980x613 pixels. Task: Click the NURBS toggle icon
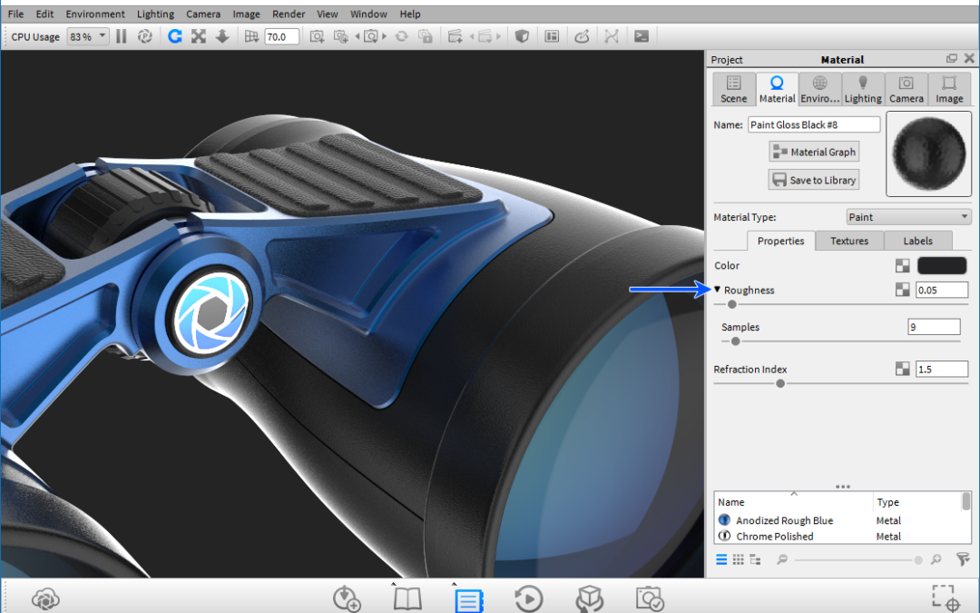[612, 36]
